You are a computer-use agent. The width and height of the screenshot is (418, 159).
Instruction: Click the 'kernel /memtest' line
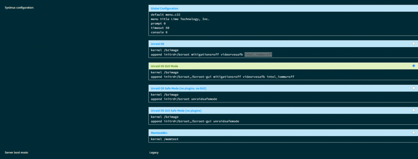(x=164, y=139)
